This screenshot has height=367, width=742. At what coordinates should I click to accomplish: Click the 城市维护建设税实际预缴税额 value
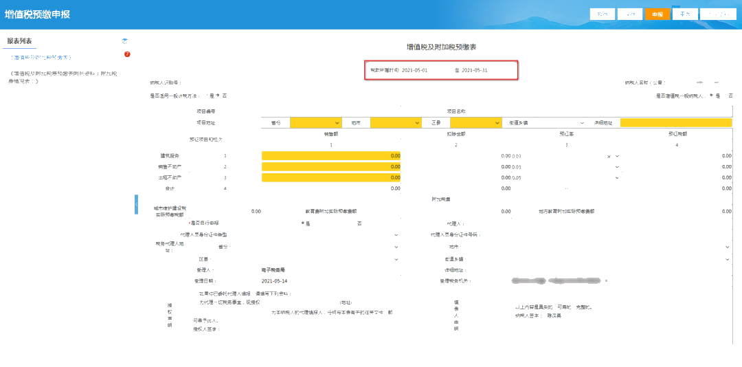256,211
